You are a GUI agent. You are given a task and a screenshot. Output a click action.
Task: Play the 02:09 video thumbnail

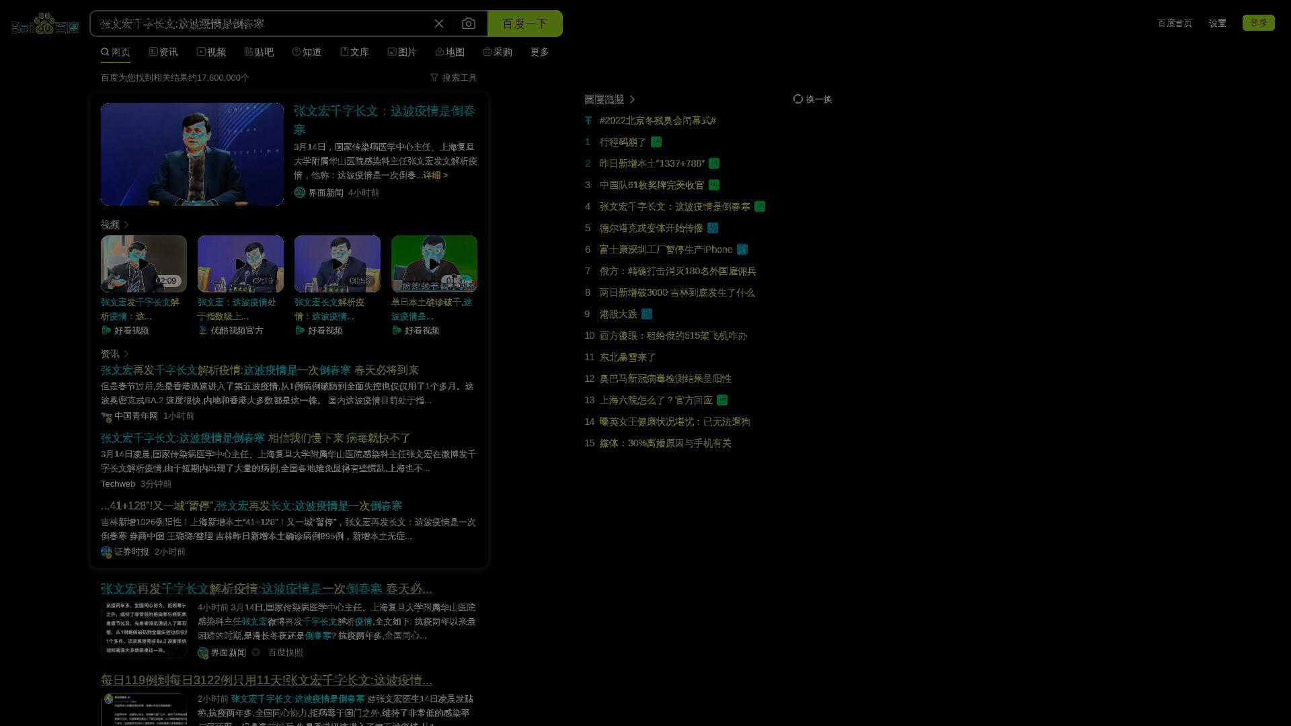pos(144,264)
